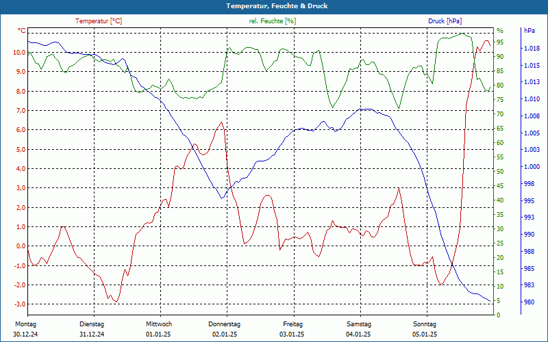The width and height of the screenshot is (548, 342).
Task: Click temperature axis value '6,0'
Action: pos(21,130)
